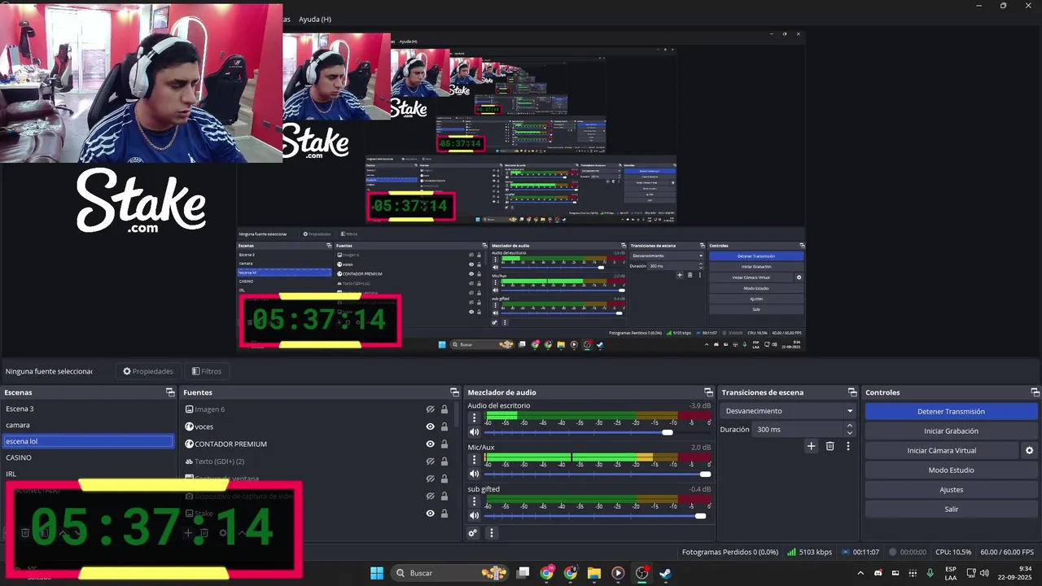Pop out the Mezclador de audio panel
Screen dimensions: 1042x586
[x=708, y=392]
